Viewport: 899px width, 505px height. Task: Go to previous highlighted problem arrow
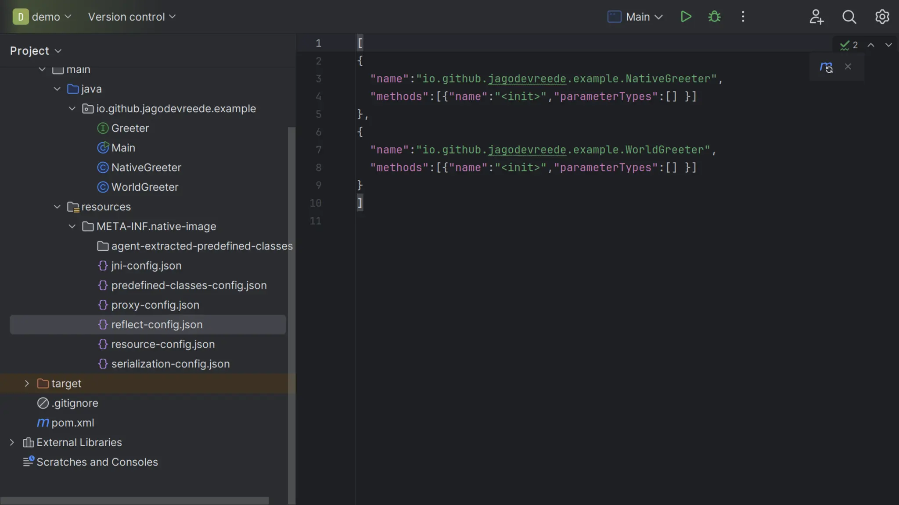[871, 45]
